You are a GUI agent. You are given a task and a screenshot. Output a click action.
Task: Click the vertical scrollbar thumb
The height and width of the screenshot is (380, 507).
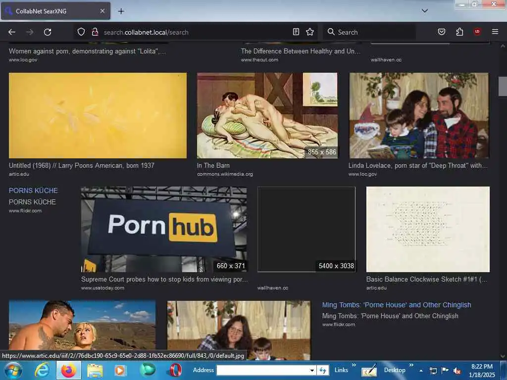click(503, 86)
